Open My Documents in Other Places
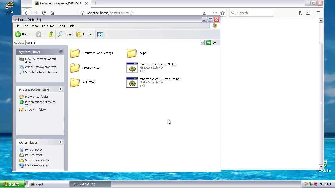 (34, 155)
